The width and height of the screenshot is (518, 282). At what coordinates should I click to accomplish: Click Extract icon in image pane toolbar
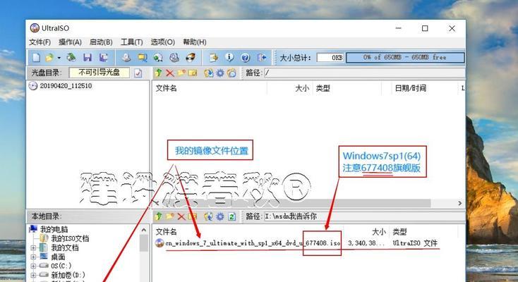(x=208, y=73)
